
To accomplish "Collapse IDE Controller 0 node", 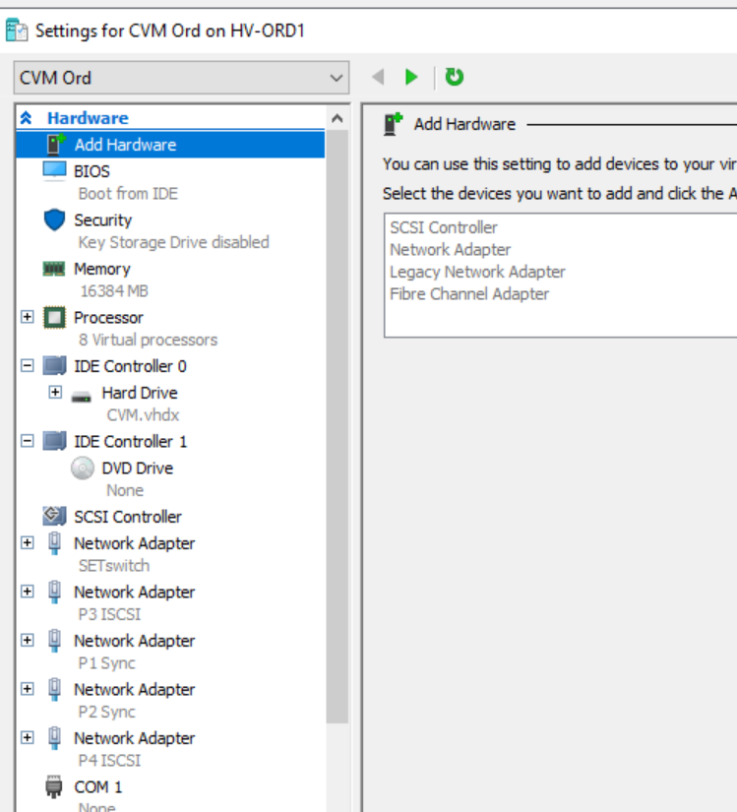I will 28,365.
